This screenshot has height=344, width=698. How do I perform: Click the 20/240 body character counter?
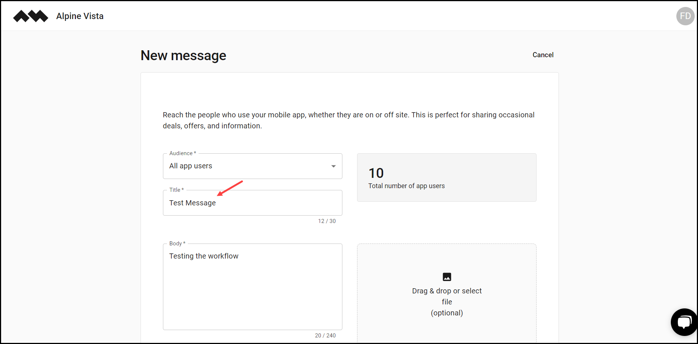[326, 335]
